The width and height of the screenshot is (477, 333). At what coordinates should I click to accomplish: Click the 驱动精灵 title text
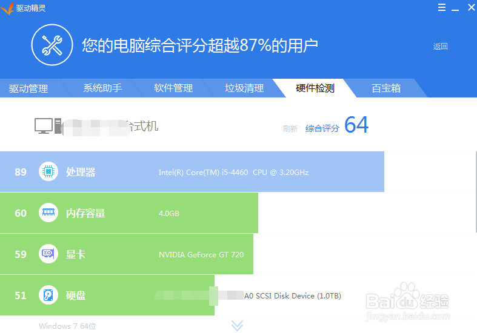(x=31, y=8)
